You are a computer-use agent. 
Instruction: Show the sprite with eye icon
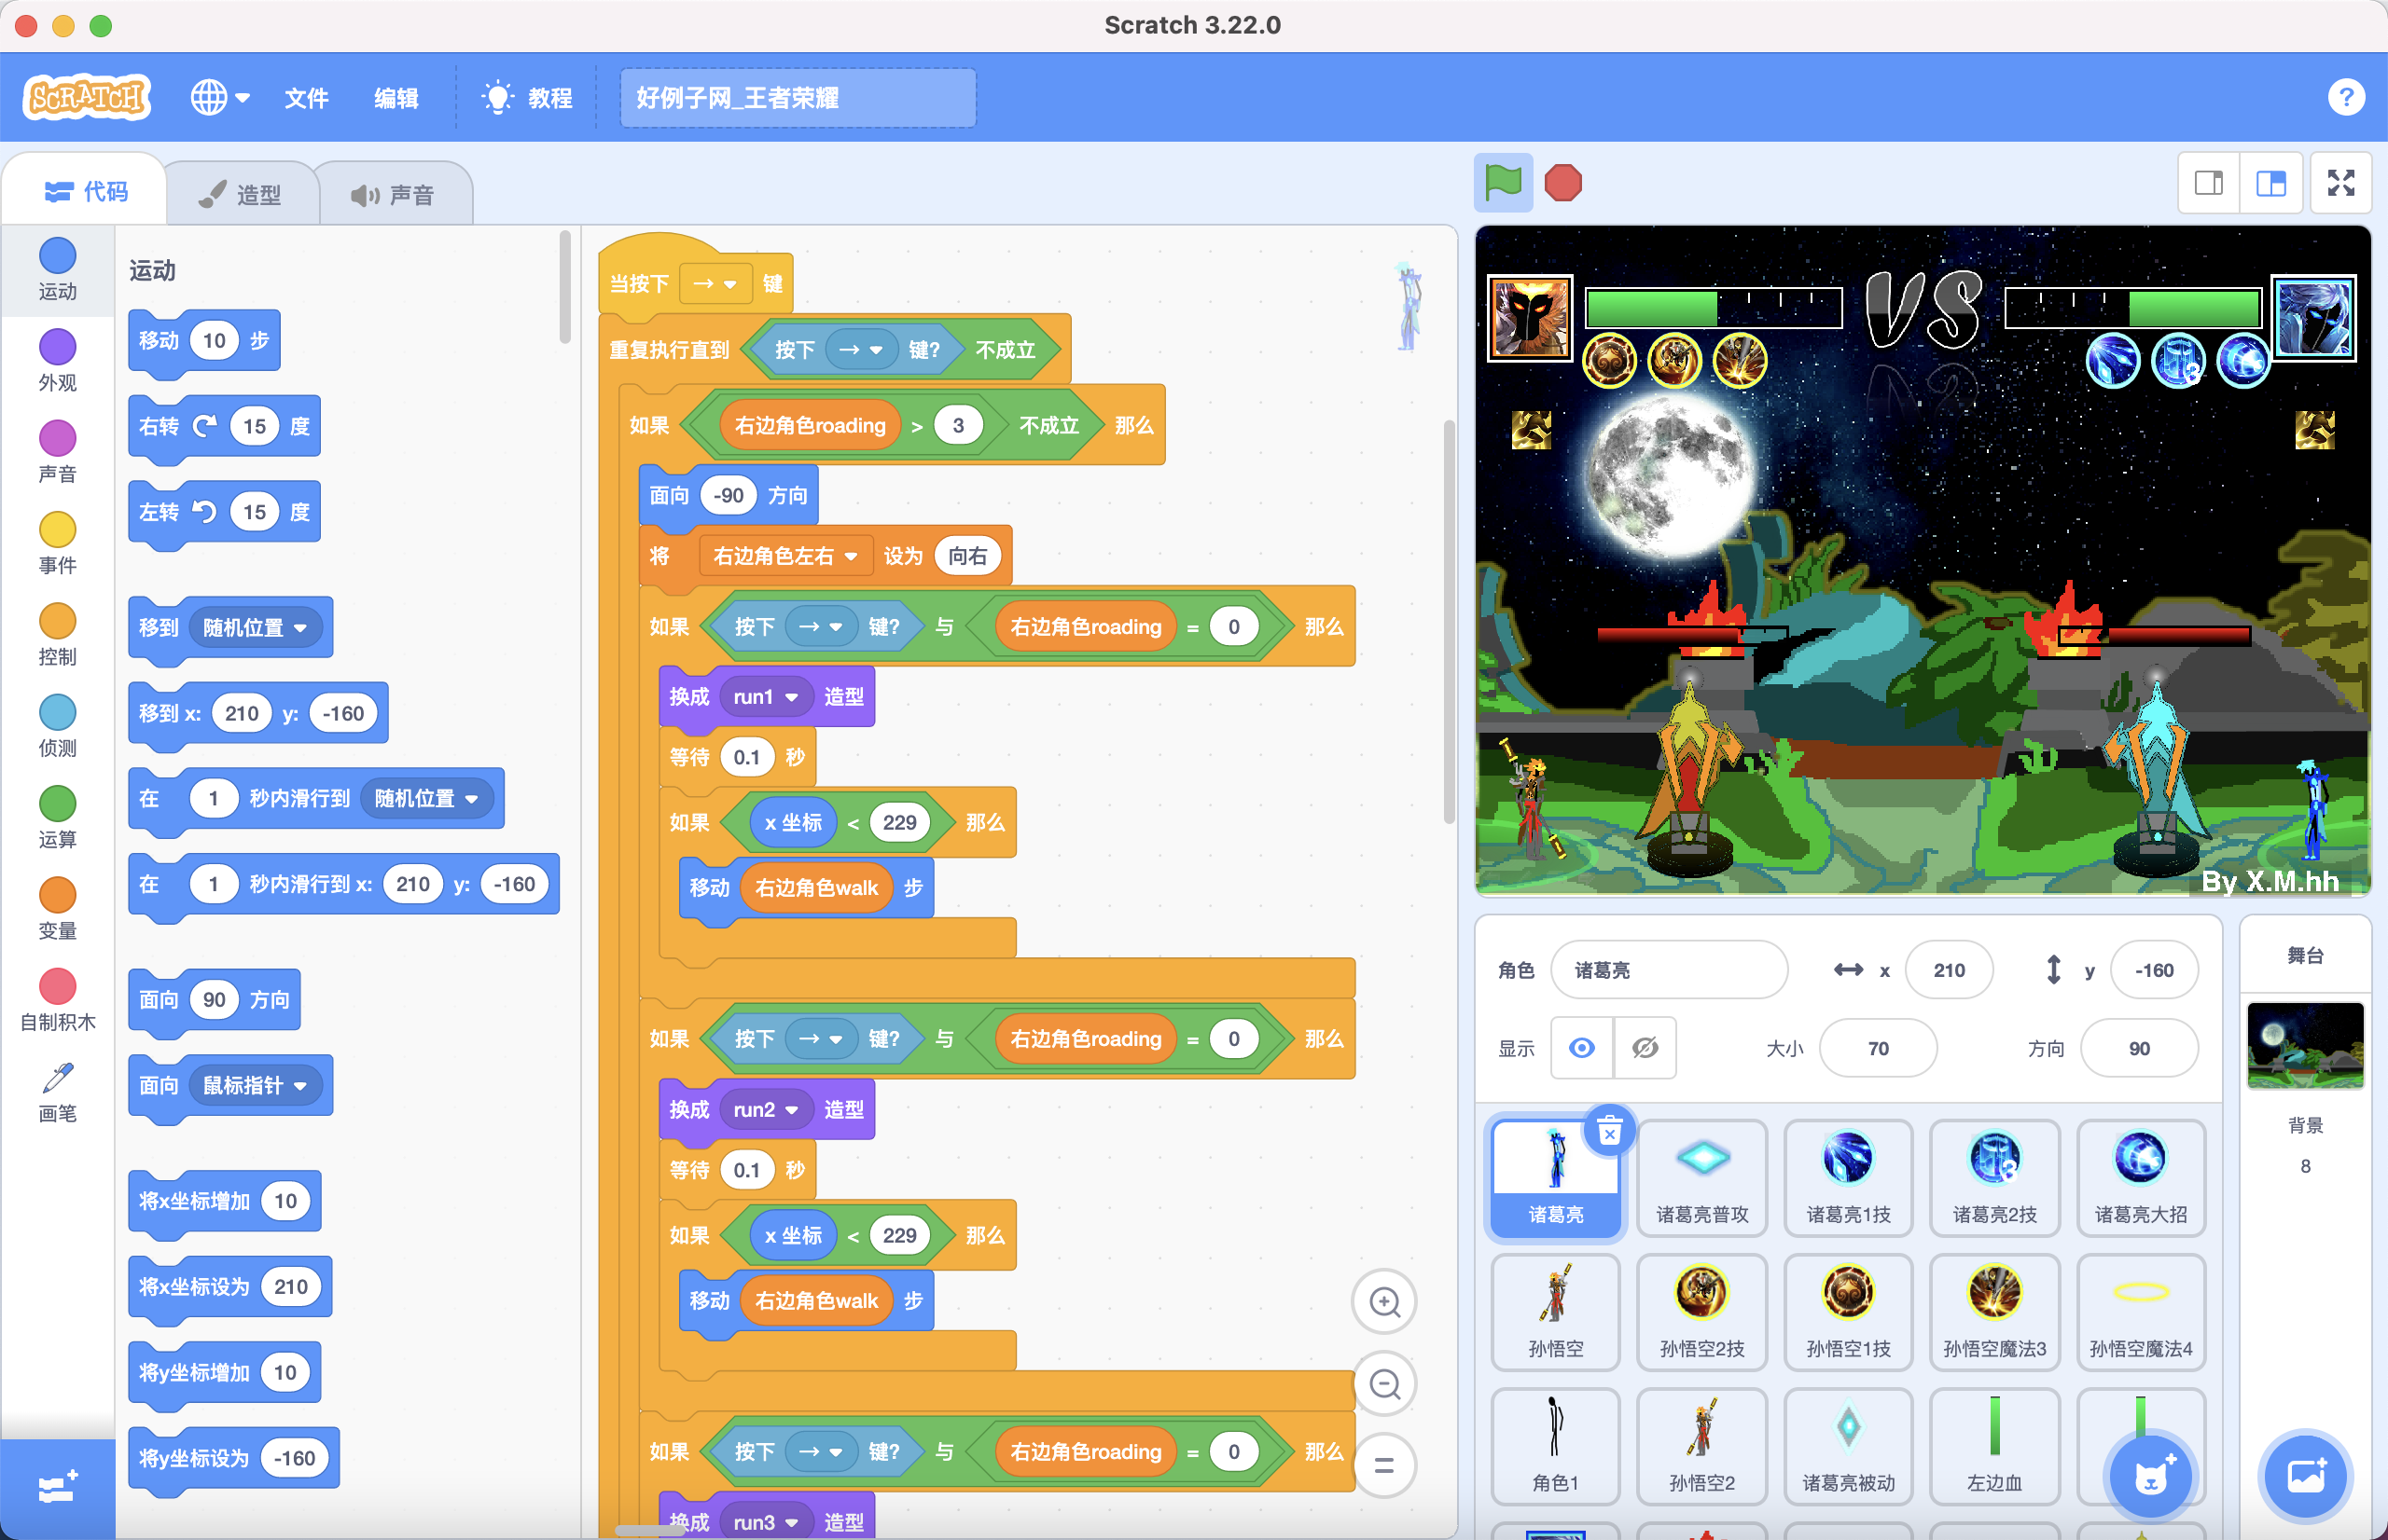[1582, 1048]
